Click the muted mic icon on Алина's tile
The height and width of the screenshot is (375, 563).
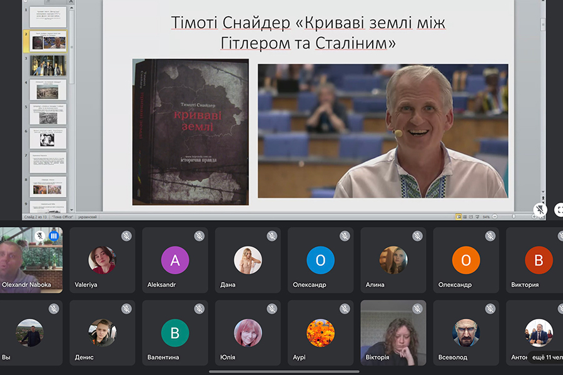point(417,236)
